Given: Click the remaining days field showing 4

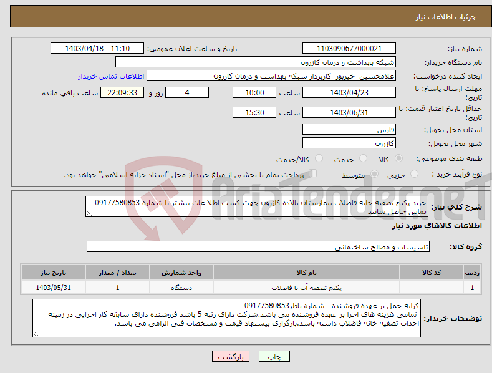Looking at the screenshot, I should pyautogui.click(x=187, y=92).
